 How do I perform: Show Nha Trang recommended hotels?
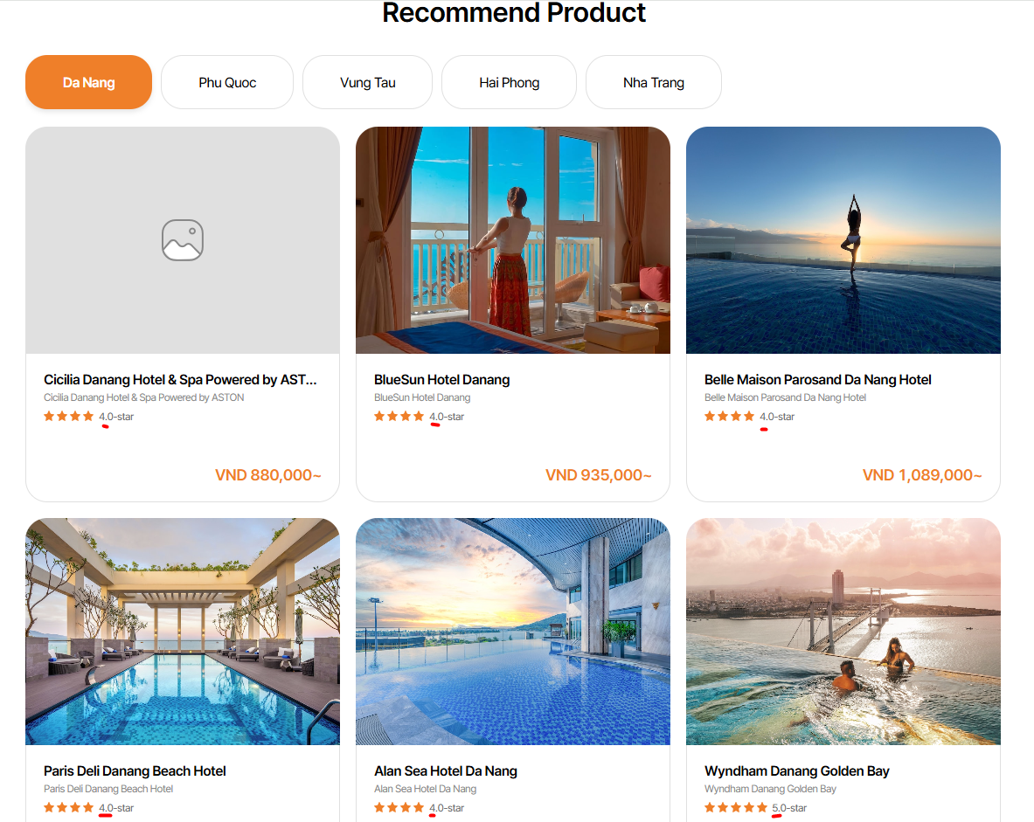click(x=653, y=83)
